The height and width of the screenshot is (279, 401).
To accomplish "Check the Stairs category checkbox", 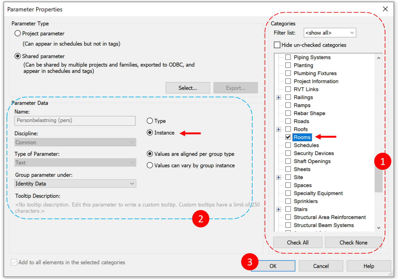I will point(288,209).
